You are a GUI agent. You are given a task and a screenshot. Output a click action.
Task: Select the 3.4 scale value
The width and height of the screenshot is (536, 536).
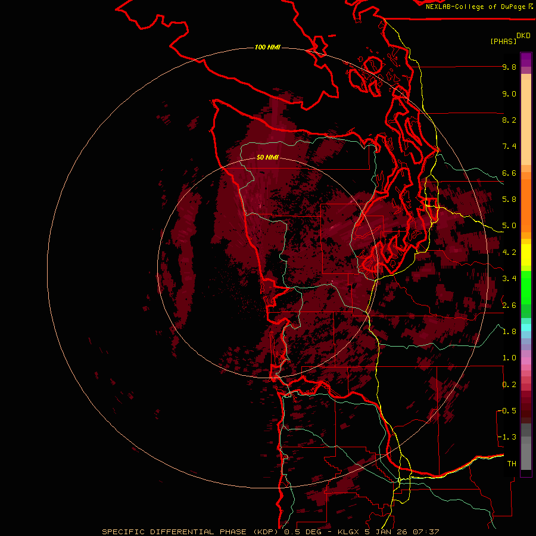(509, 279)
